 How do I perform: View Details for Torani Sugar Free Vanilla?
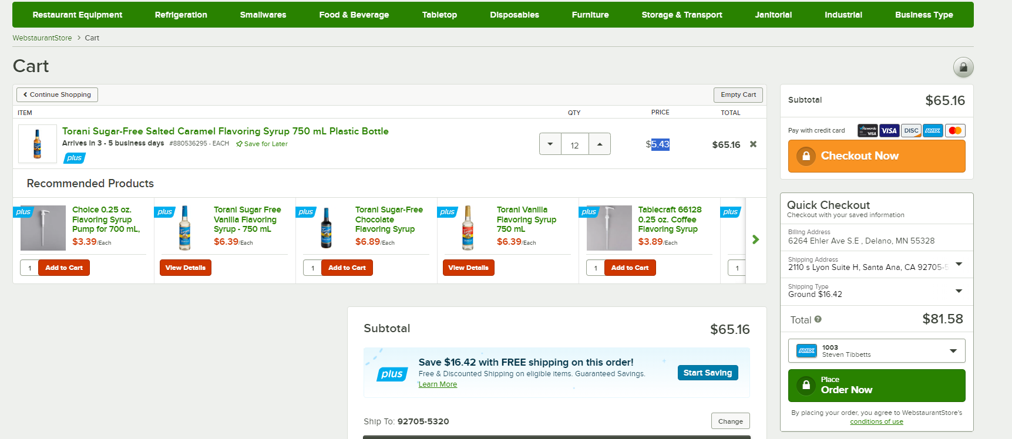(x=186, y=268)
